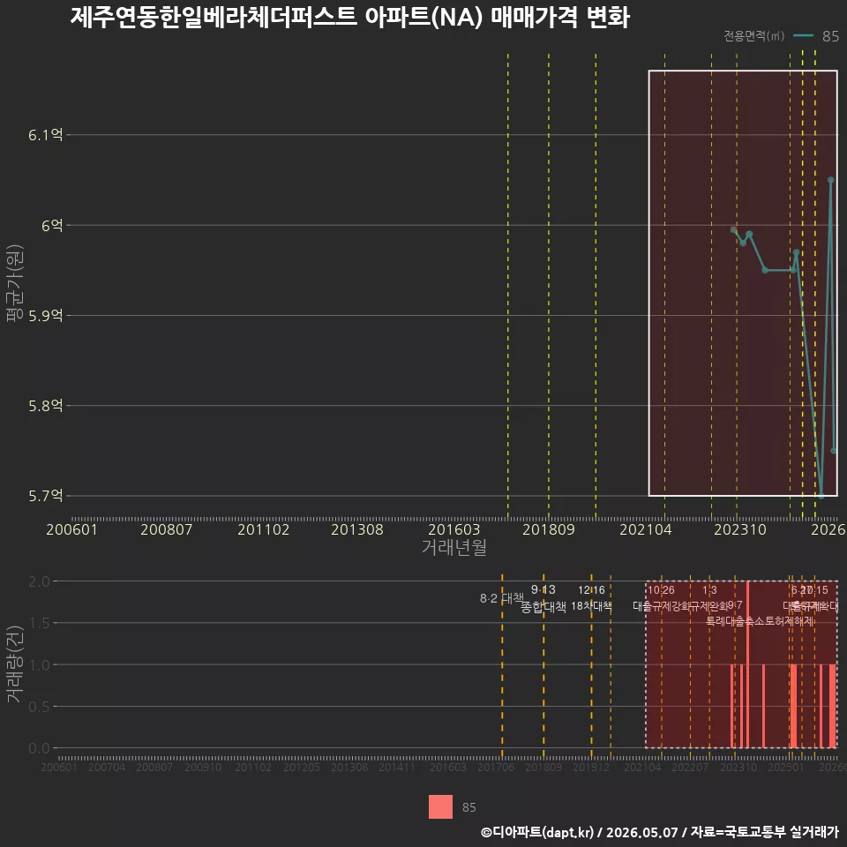Click 200910 on the volume chart axis
847x847 pixels.
[x=203, y=767]
